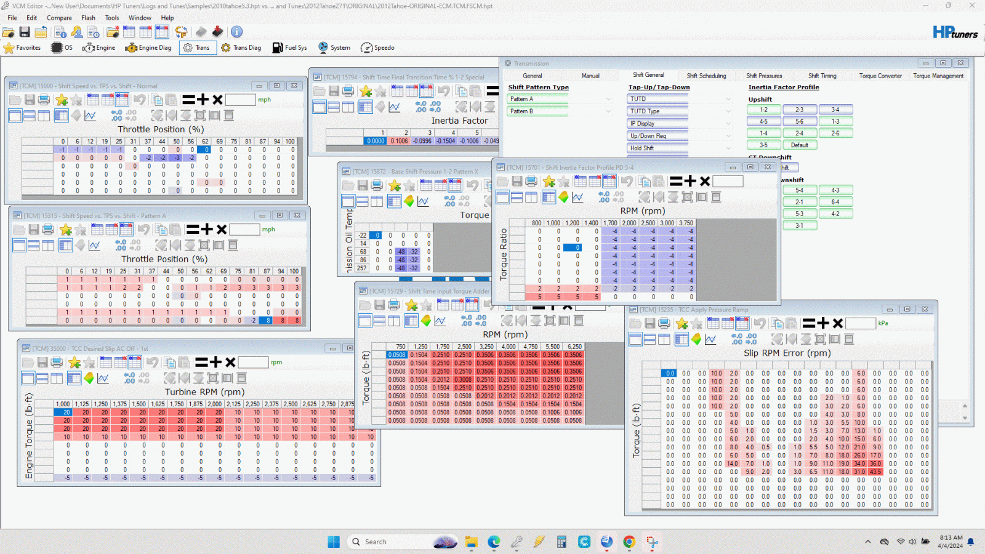Save the tune file in main toolbar
The image size is (985, 554).
tap(25, 32)
